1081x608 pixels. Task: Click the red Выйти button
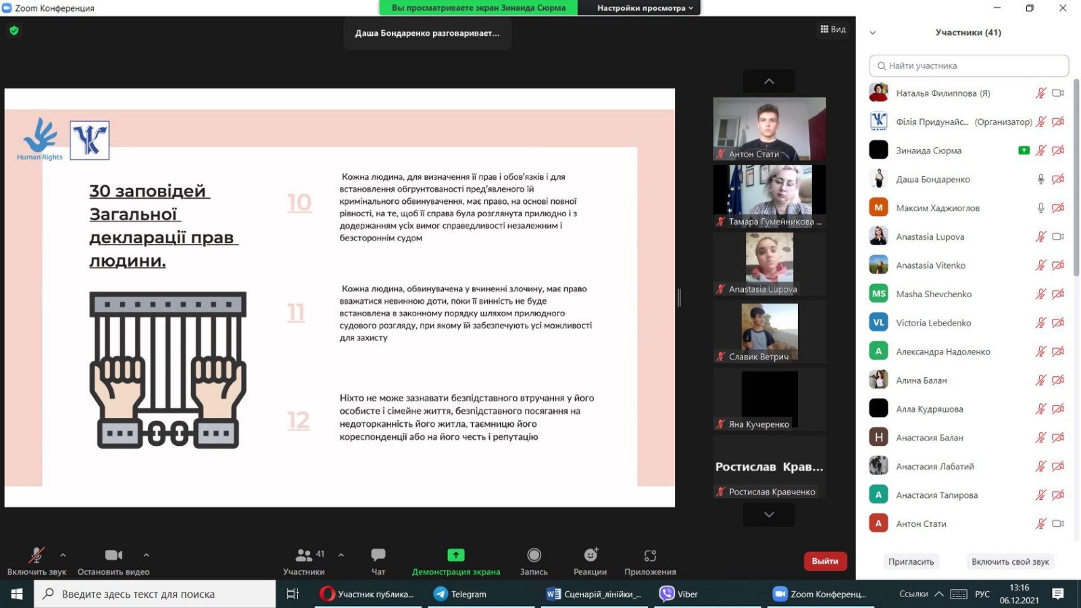click(824, 561)
